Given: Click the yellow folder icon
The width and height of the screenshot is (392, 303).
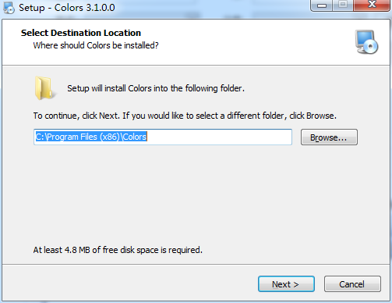Looking at the screenshot, I should 44,88.
